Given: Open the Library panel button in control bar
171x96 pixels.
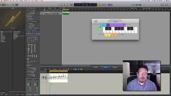Looking at the screenshot, I should 2,5.
